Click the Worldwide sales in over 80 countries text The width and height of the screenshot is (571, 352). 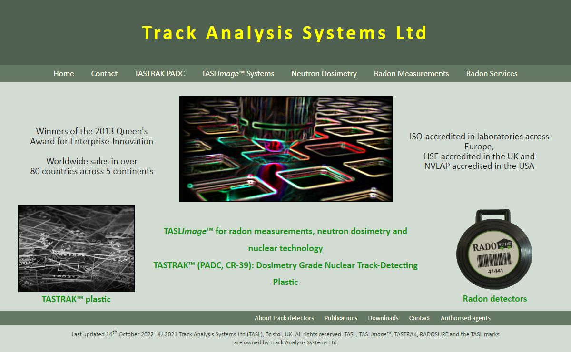click(92, 166)
